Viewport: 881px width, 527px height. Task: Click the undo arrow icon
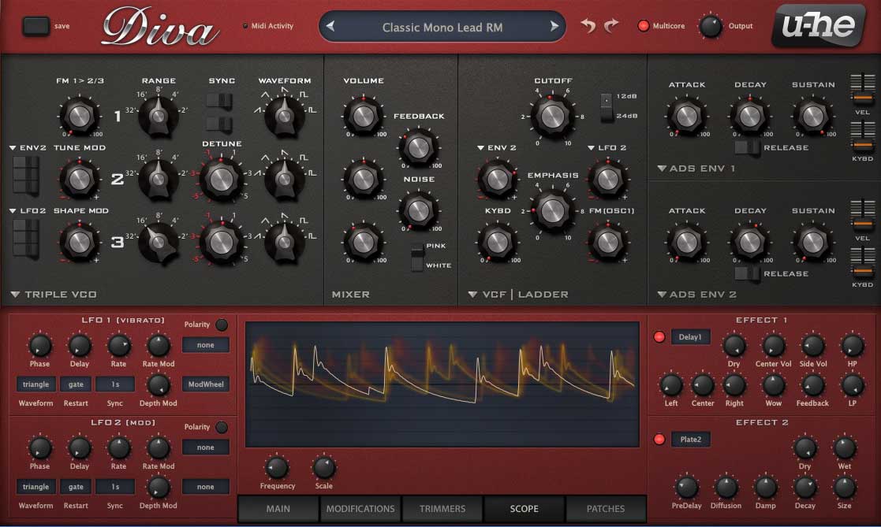[x=588, y=26]
